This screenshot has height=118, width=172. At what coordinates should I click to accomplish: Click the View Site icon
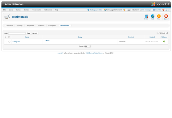pyautogui.click(x=154, y=10)
